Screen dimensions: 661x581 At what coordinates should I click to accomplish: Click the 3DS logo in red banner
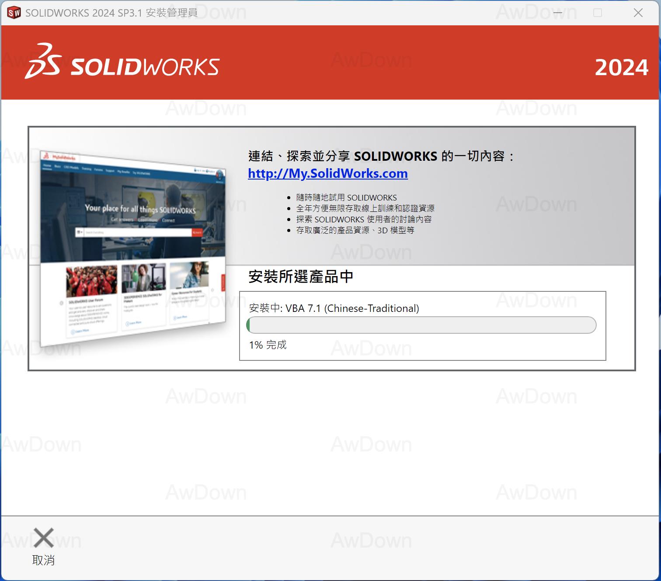(43, 62)
